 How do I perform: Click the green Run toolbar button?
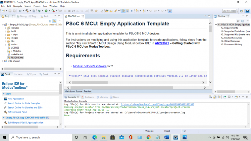coord(46,11)
